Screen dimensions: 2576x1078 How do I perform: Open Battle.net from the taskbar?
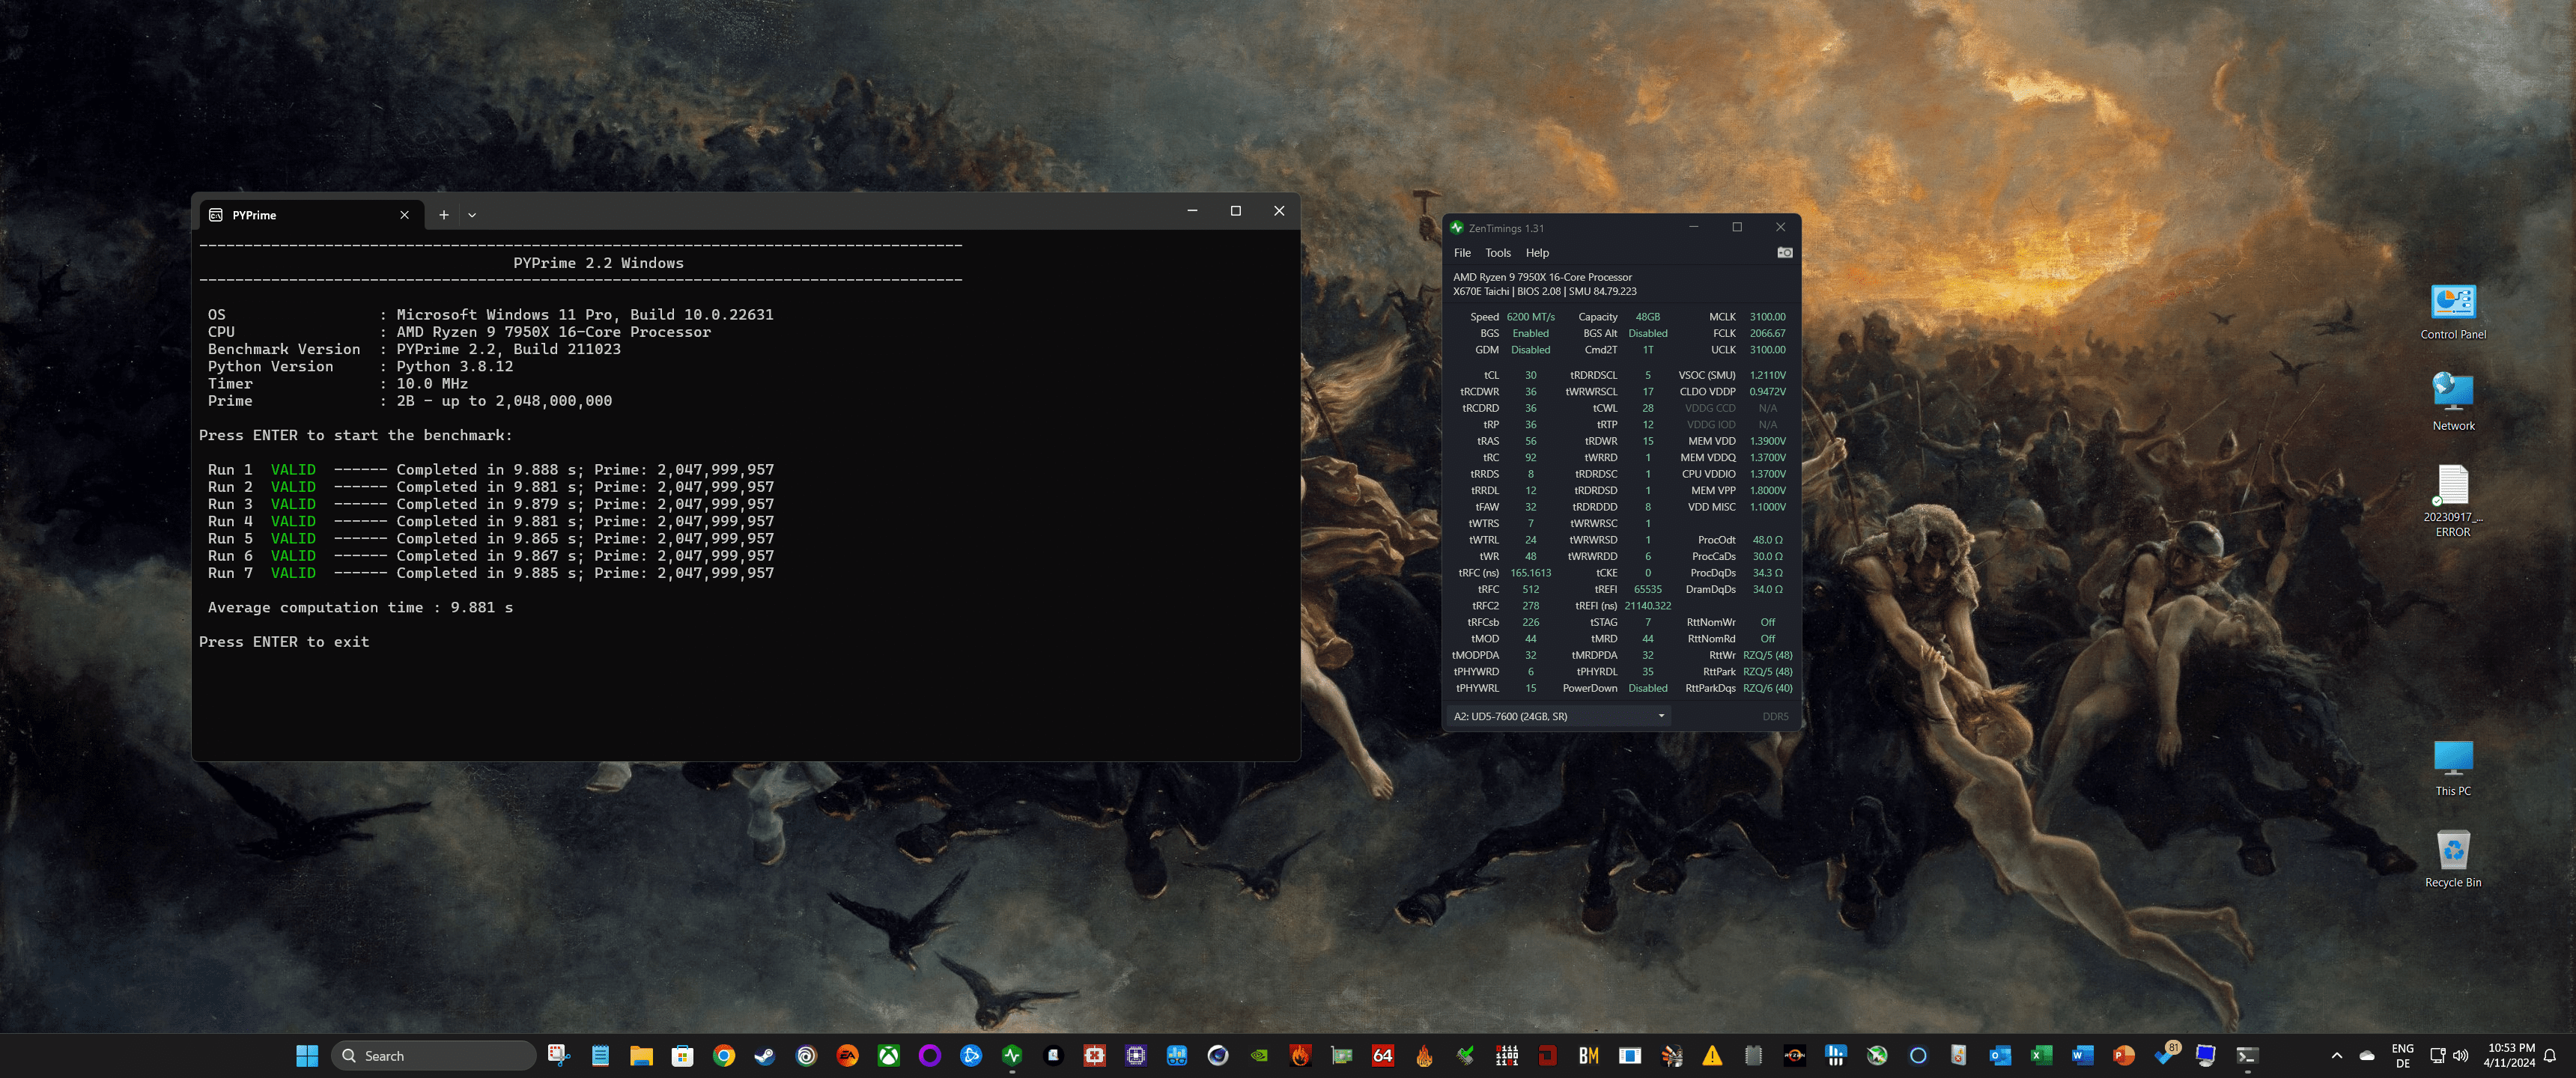click(970, 1055)
